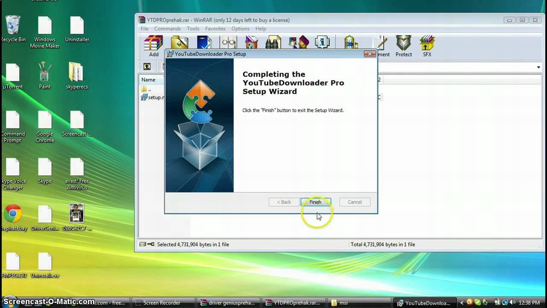The height and width of the screenshot is (308, 547).
Task: Select the Command Prompt desktop icon
Action: click(x=13, y=127)
